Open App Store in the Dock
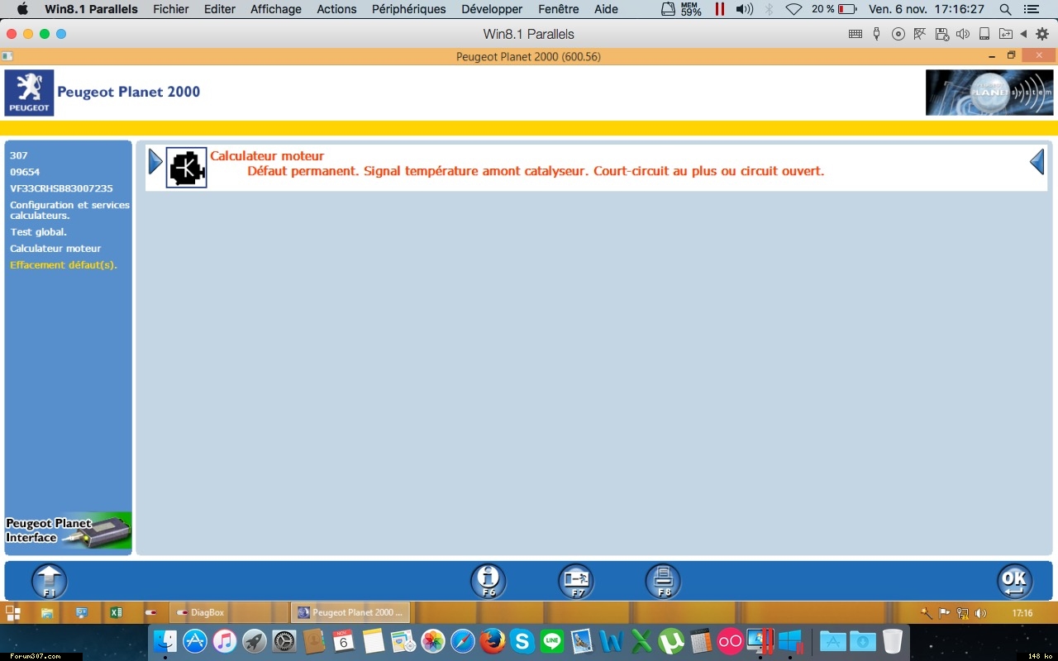1058x661 pixels. 195,641
